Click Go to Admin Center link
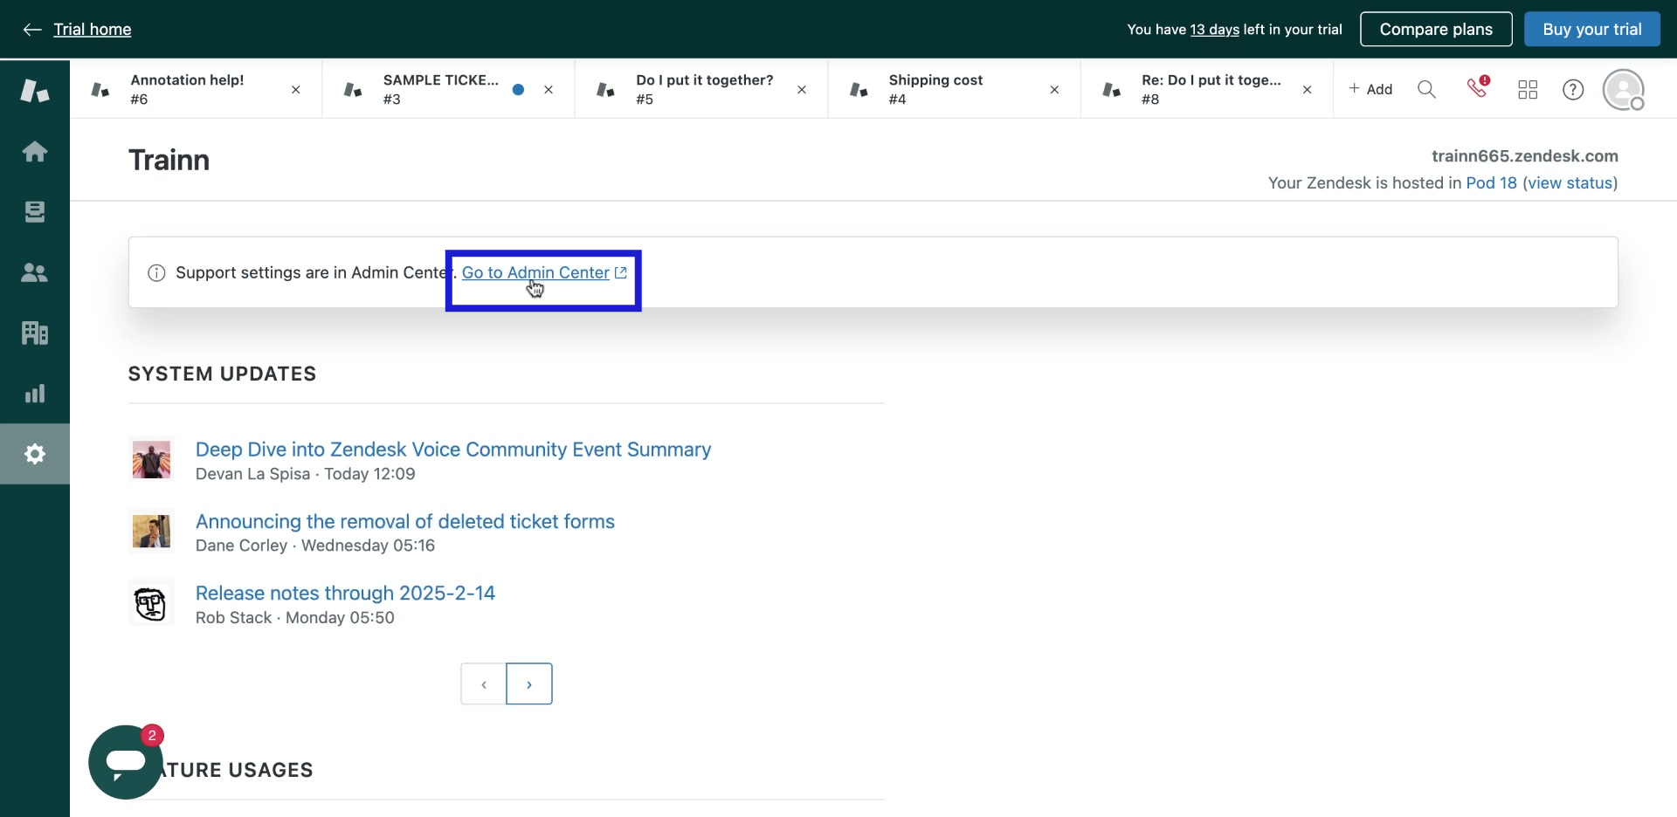The height and width of the screenshot is (817, 1677). point(535,272)
